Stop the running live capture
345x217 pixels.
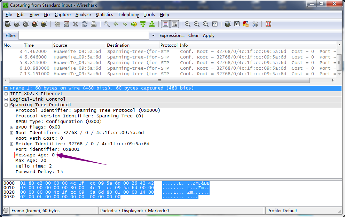coord(35,24)
